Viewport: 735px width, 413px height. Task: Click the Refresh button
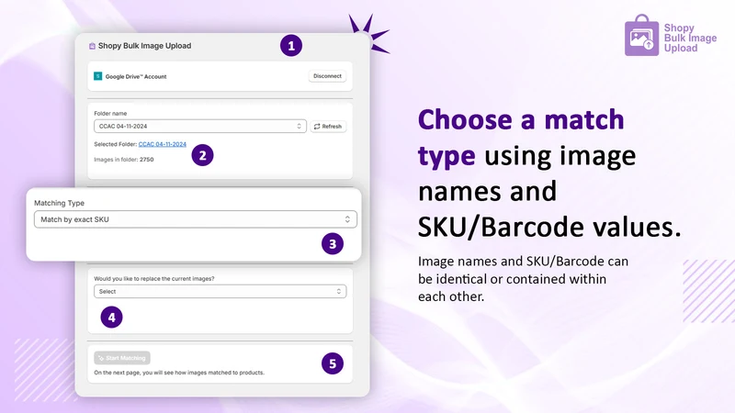[328, 127]
